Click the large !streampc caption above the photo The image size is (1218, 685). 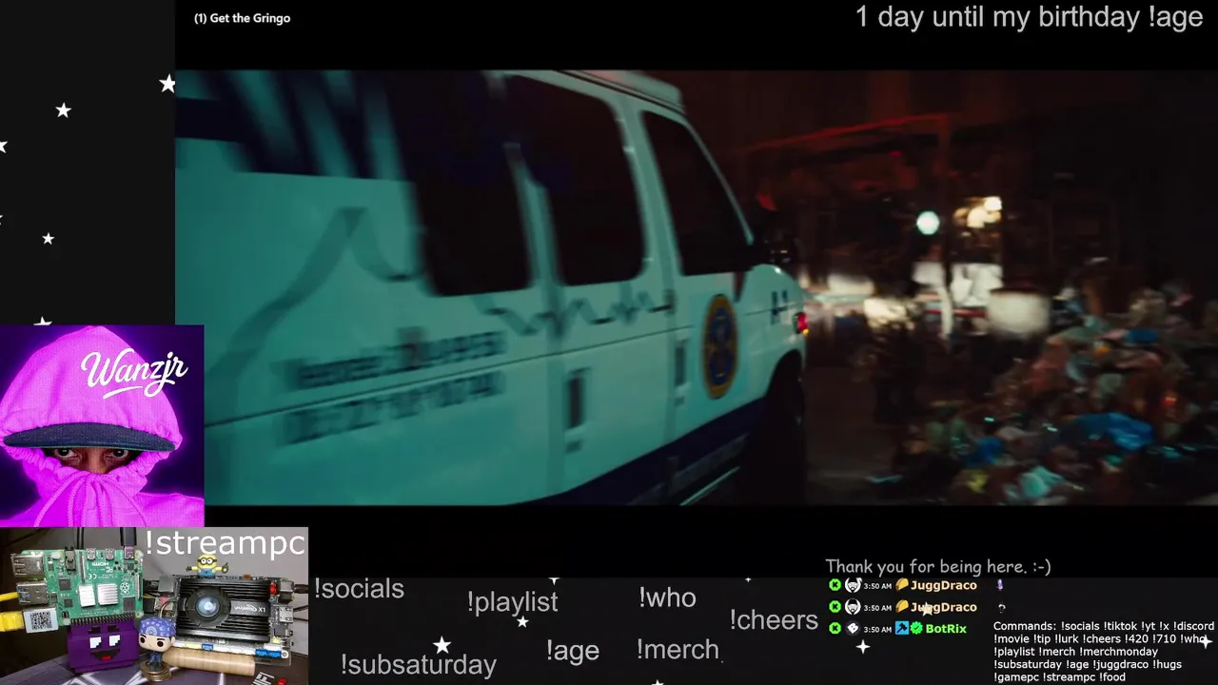pos(225,543)
